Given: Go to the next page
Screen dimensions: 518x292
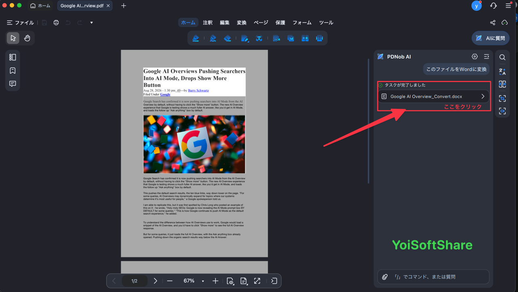Looking at the screenshot, I should (x=155, y=281).
